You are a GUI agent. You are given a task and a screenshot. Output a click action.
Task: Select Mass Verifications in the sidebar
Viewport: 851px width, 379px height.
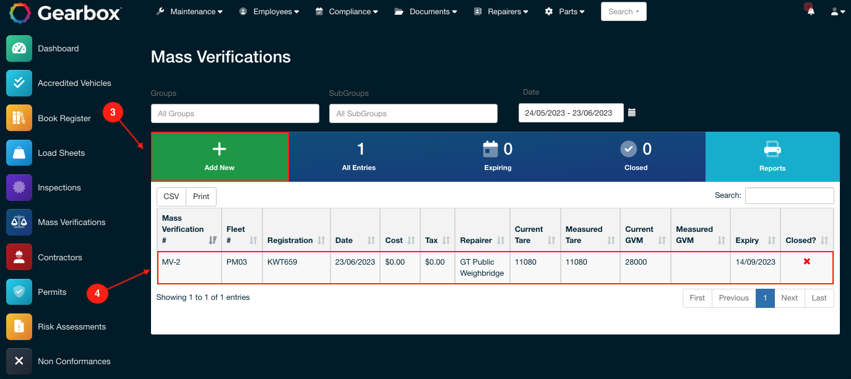point(71,222)
